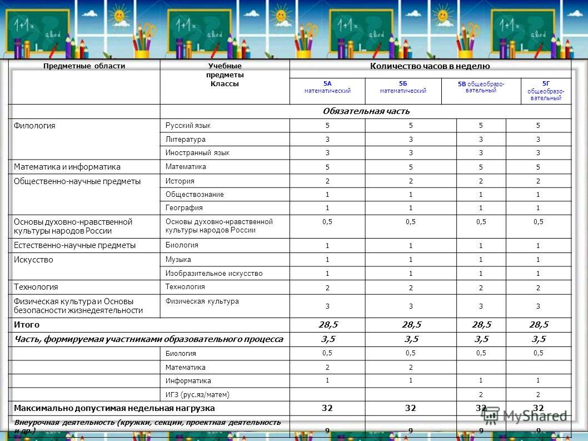Screen dimensions: 588x441
Task: Click the "Предметные области" column header
Action: tap(84, 66)
